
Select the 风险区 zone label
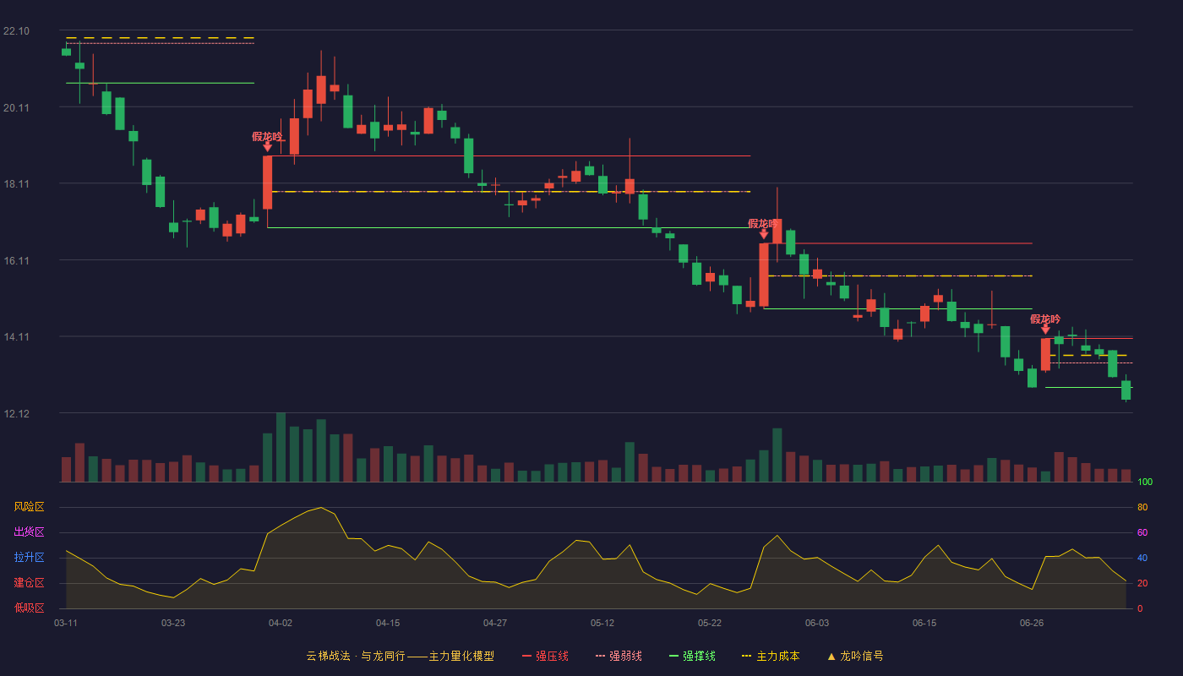[x=29, y=507]
